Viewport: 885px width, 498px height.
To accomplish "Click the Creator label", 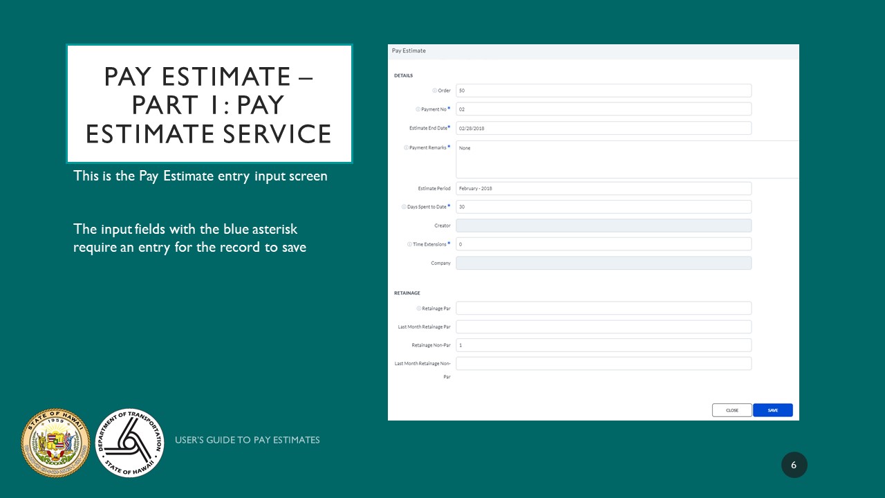I will point(442,225).
